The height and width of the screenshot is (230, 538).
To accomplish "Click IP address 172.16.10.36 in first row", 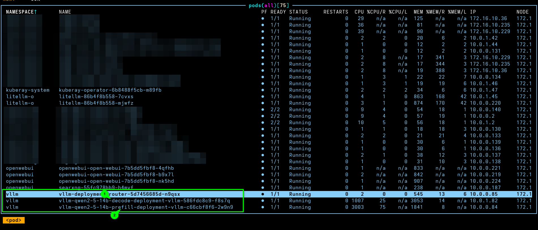I will tap(488, 18).
